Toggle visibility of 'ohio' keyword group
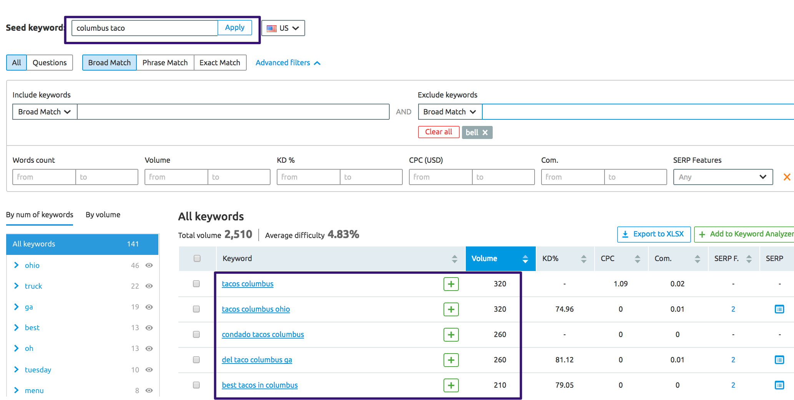 pos(149,265)
